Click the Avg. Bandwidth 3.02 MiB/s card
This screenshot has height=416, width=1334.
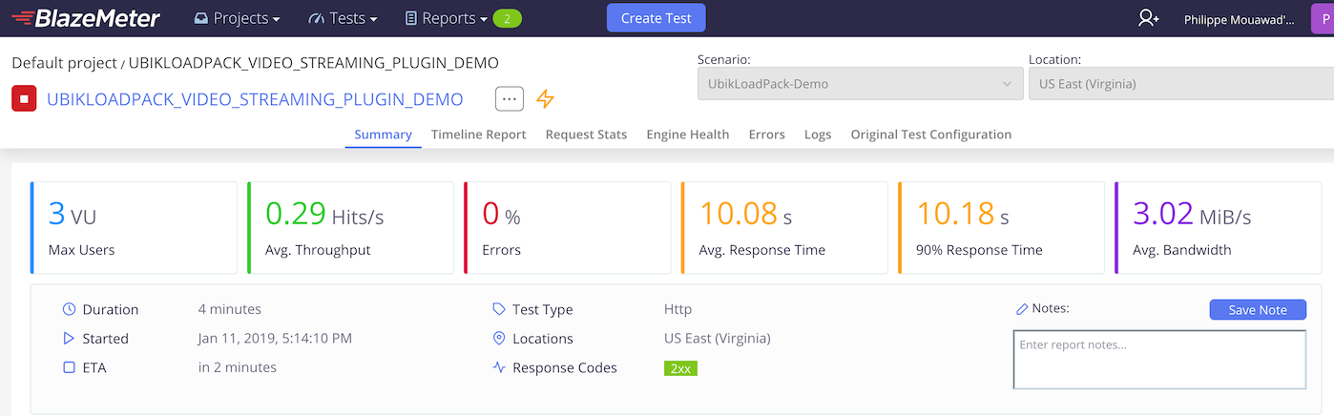click(1220, 228)
